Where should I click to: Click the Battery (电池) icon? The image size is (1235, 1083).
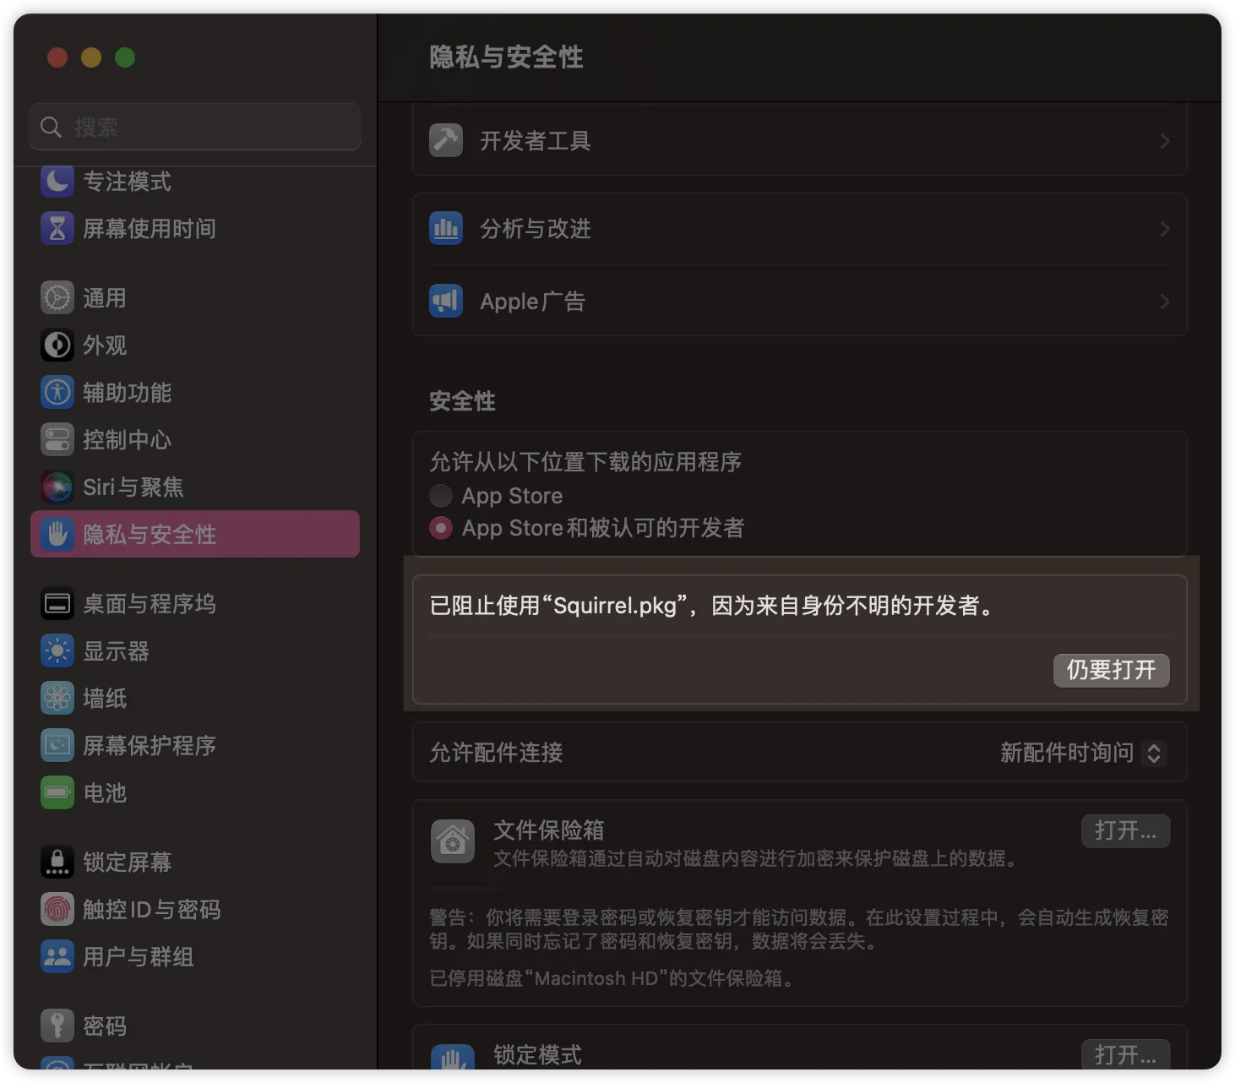(x=57, y=792)
